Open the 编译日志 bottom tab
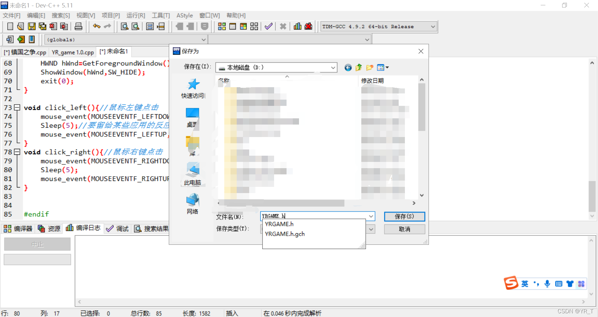 point(83,228)
